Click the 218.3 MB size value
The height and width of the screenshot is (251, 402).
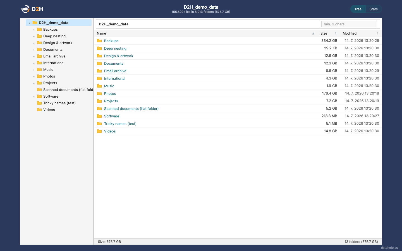point(329,116)
